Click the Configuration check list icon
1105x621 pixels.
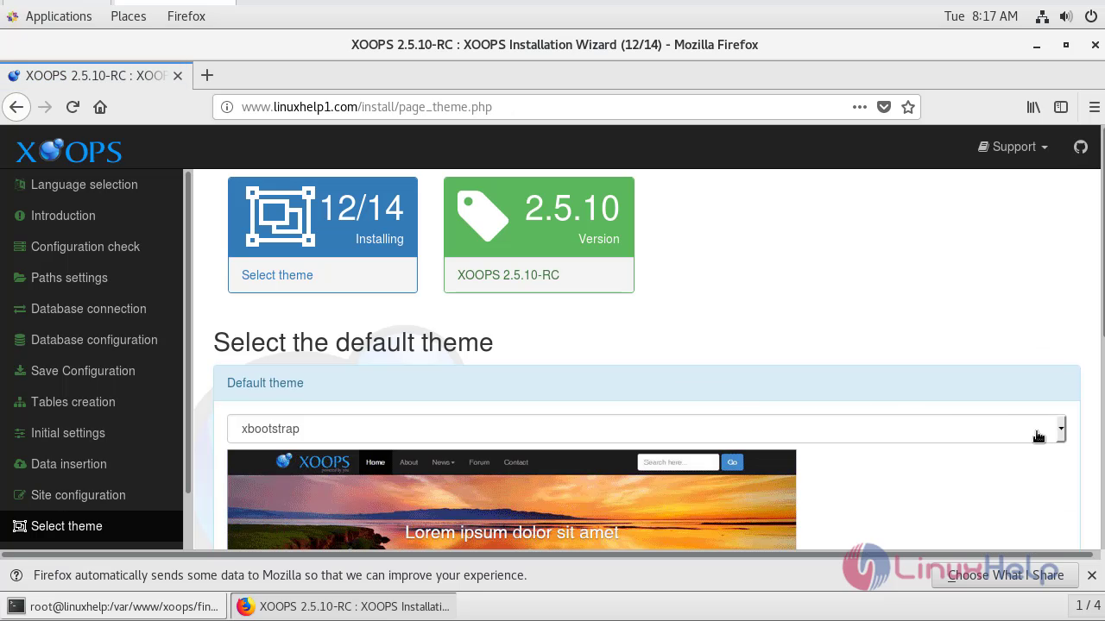click(20, 247)
